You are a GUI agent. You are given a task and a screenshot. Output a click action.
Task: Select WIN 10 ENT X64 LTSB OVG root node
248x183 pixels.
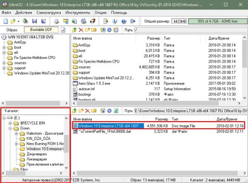coord(31,37)
